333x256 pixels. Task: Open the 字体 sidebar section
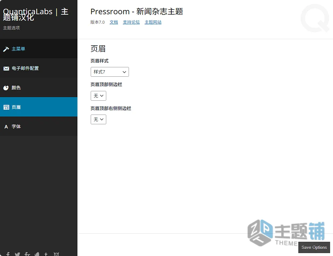point(39,127)
